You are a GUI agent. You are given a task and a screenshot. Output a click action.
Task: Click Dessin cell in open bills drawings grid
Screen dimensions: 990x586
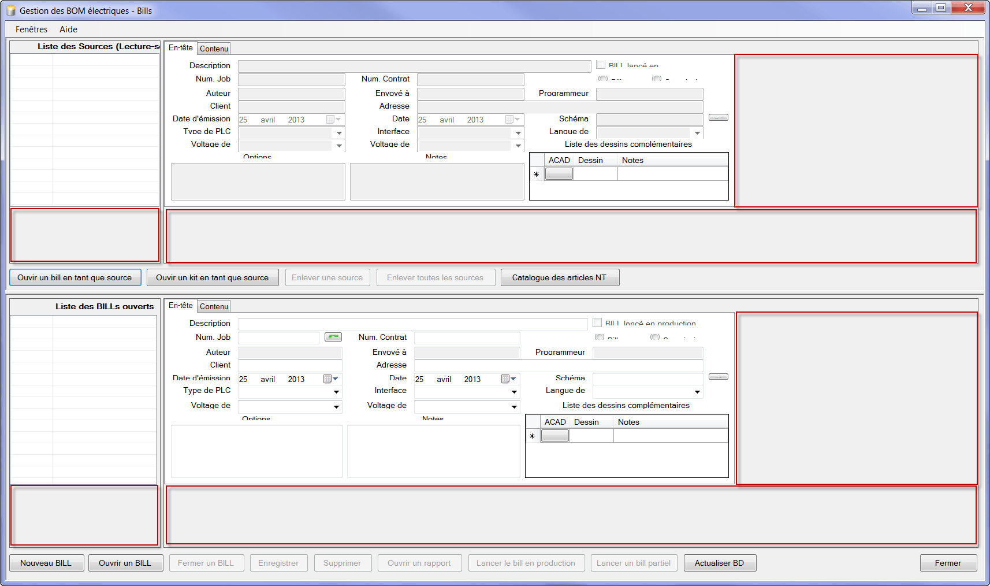(x=591, y=436)
